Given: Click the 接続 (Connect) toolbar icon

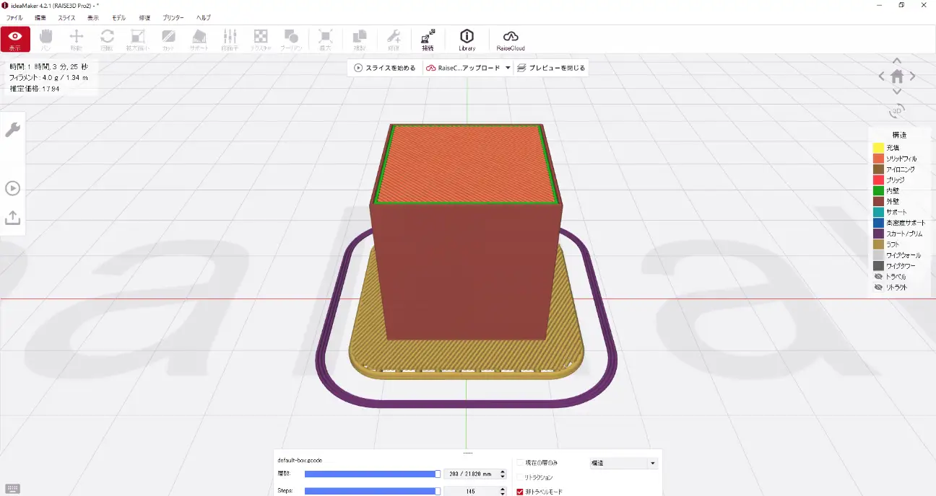Looking at the screenshot, I should (428, 39).
